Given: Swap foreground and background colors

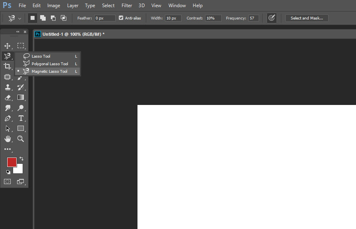Looking at the screenshot, I should click(22, 158).
